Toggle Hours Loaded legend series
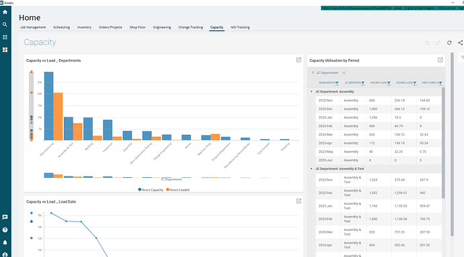The width and height of the screenshot is (464, 257). 178,190
